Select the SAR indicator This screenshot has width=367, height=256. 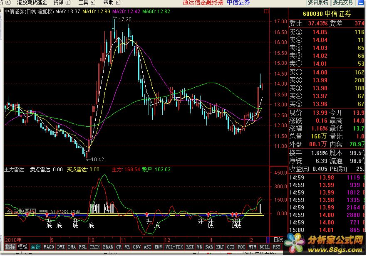209,246
